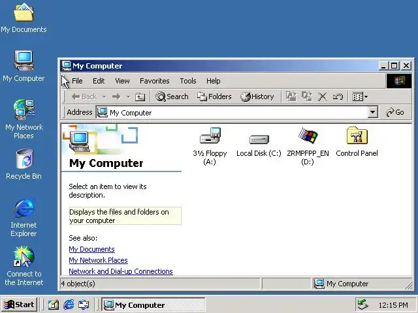
Task: Expand the Back history dropdown arrow
Action: [x=104, y=97]
